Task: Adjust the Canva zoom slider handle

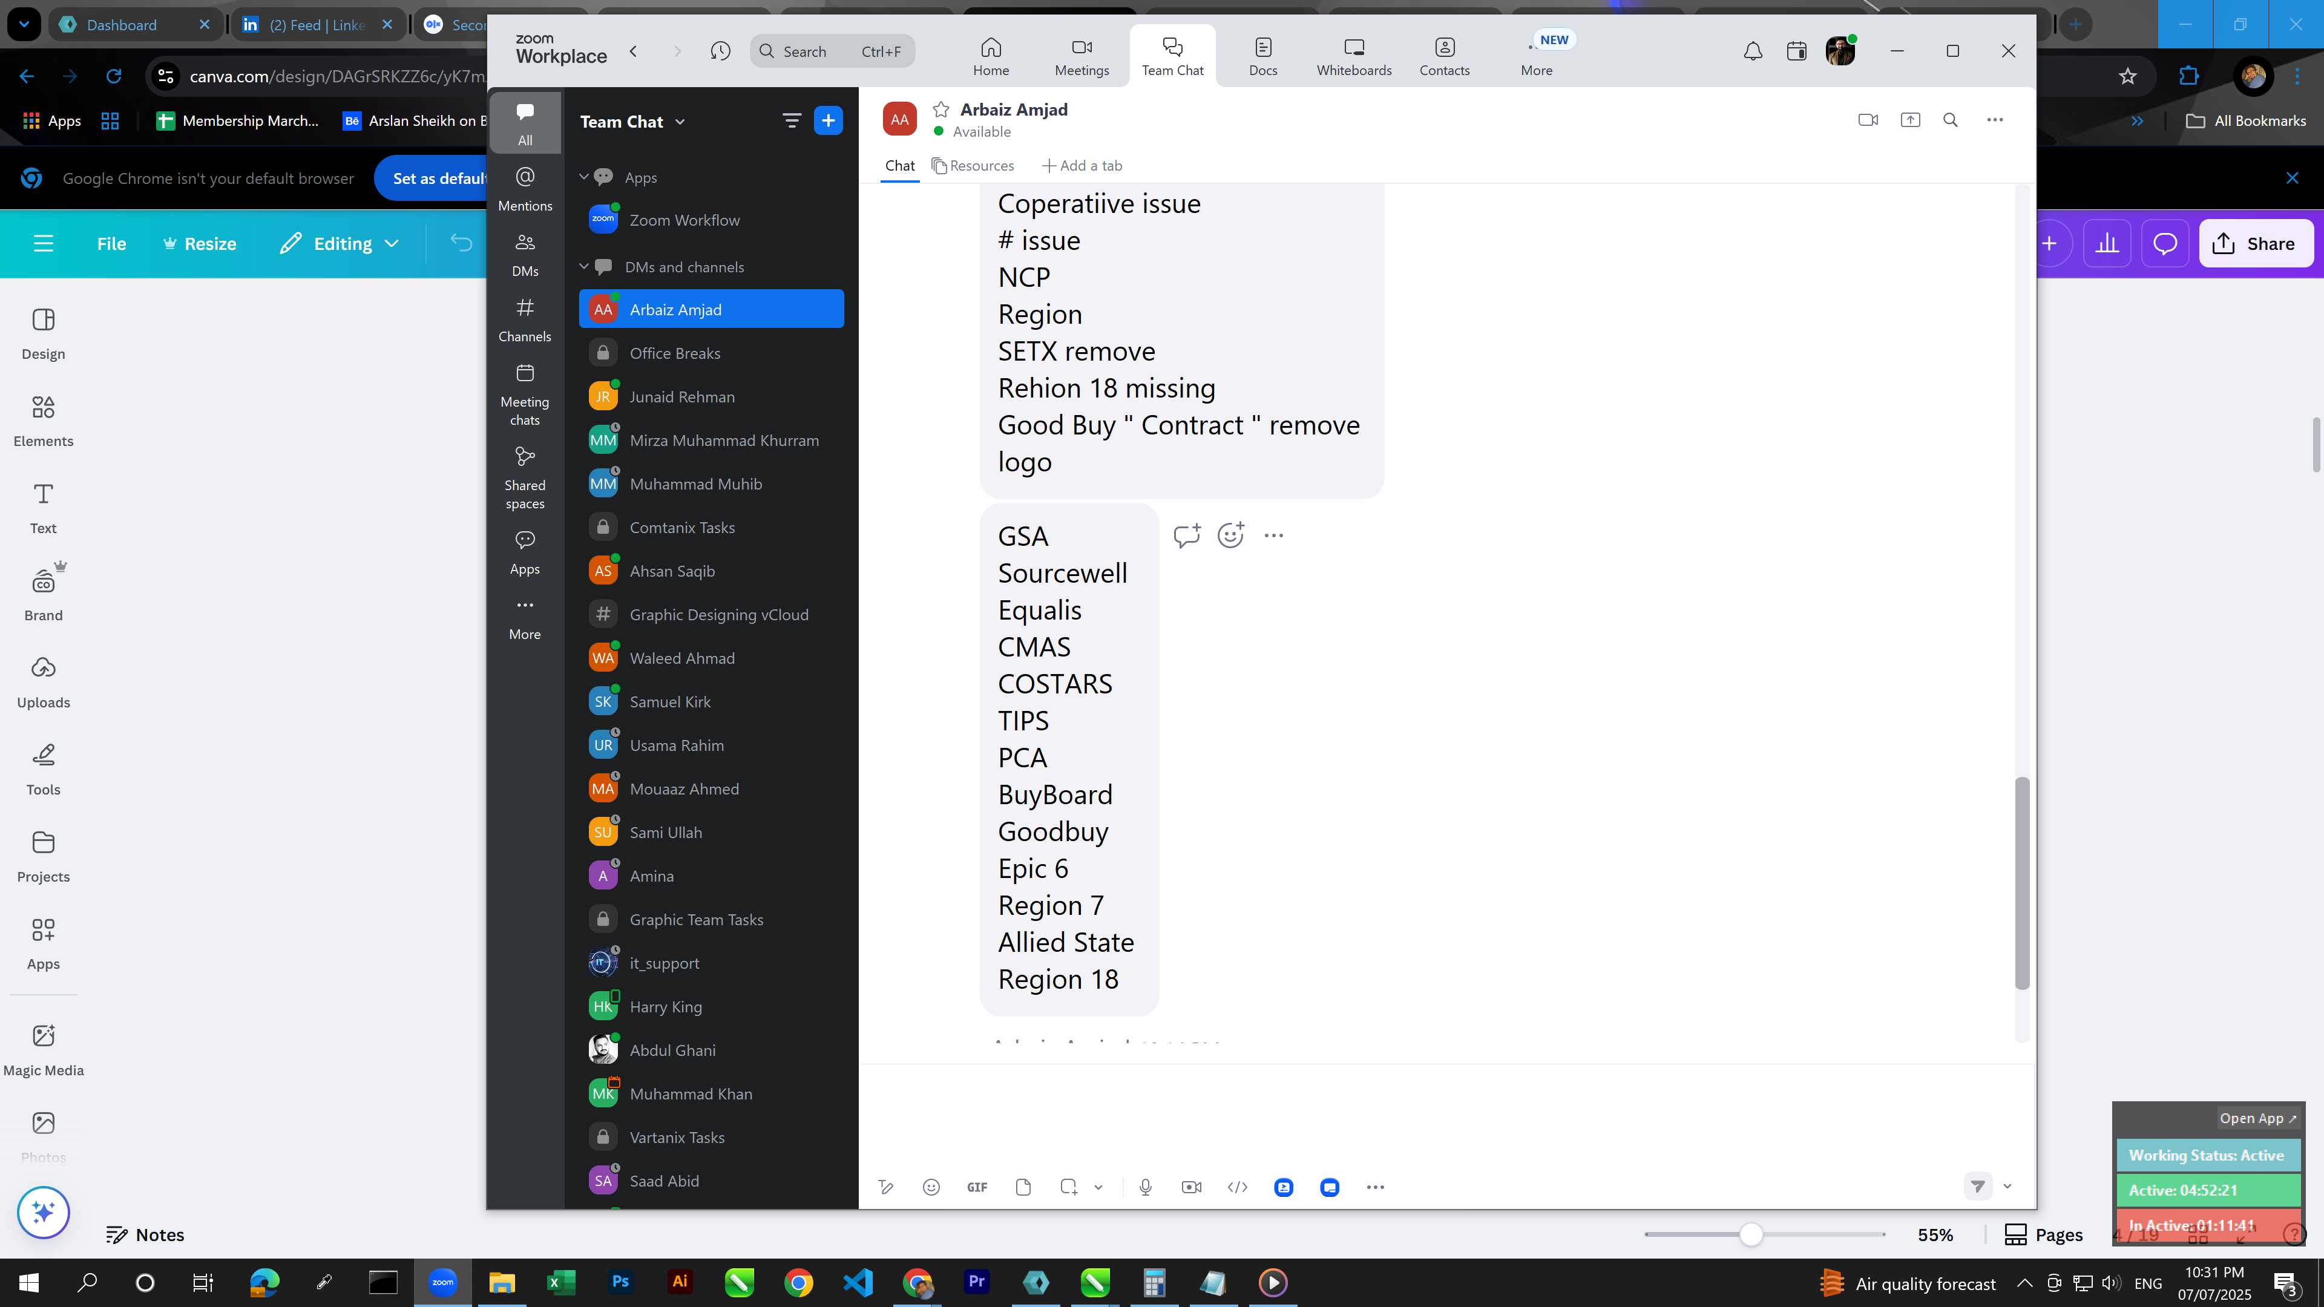Action: [x=1750, y=1235]
